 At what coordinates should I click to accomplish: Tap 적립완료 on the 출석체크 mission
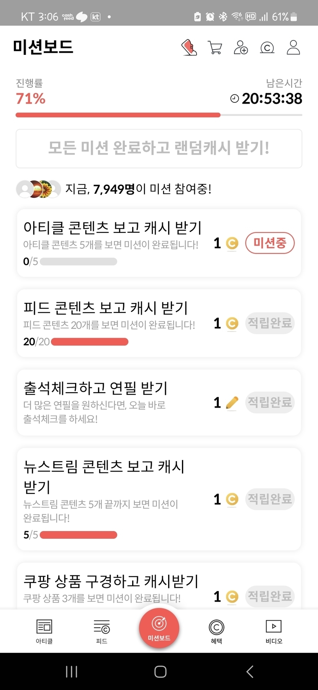(270, 402)
